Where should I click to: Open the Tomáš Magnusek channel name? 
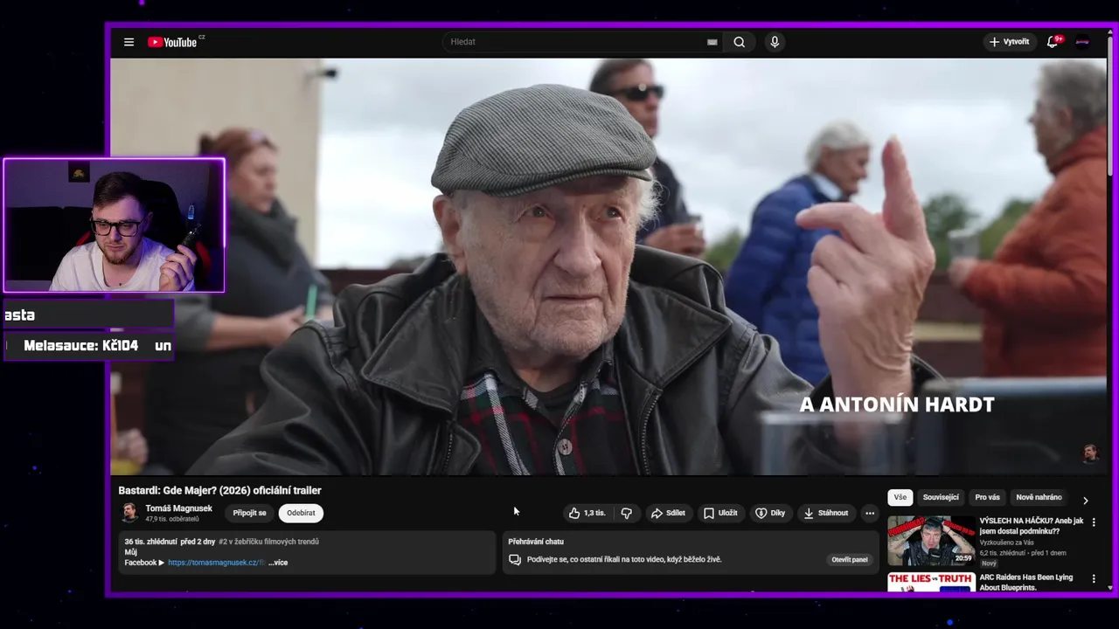coord(178,508)
